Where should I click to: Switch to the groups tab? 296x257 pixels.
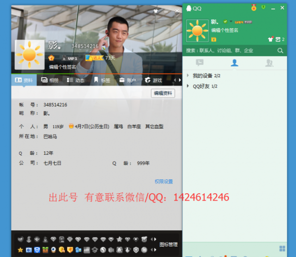click(x=269, y=63)
